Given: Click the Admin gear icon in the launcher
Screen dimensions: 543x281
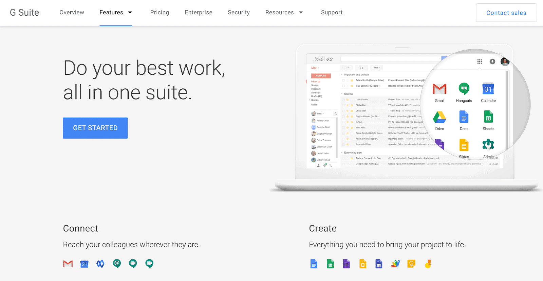Looking at the screenshot, I should coord(488,145).
